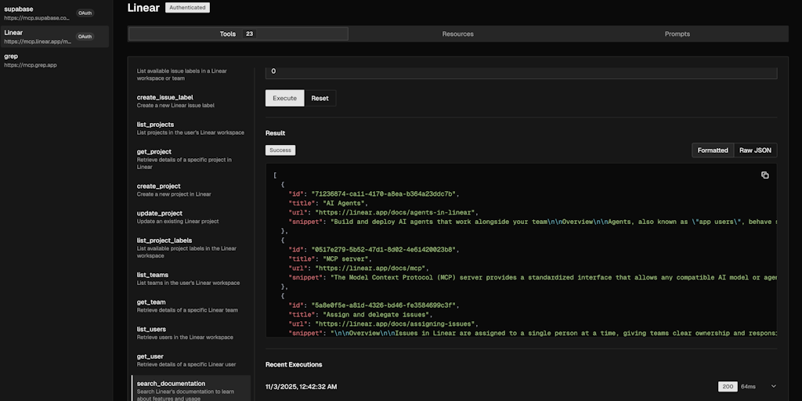
Task: Open the Prompts tab
Action: click(x=677, y=34)
